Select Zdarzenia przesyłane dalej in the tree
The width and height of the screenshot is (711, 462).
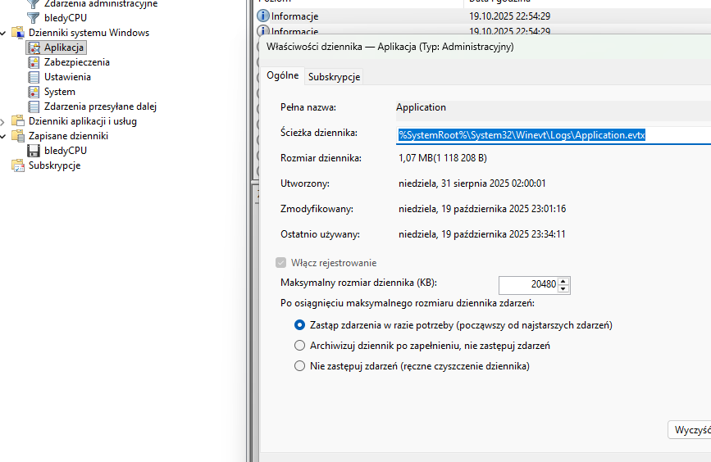[100, 106]
